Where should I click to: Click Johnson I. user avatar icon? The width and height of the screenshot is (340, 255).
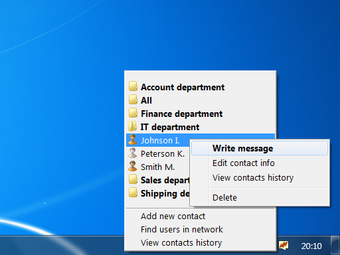click(x=133, y=140)
